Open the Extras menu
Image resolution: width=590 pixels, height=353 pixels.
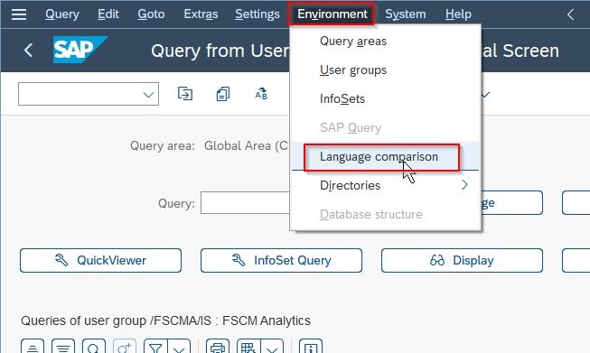coord(201,14)
